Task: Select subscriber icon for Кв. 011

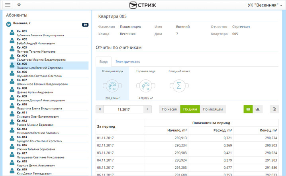Action: [x=12, y=114]
